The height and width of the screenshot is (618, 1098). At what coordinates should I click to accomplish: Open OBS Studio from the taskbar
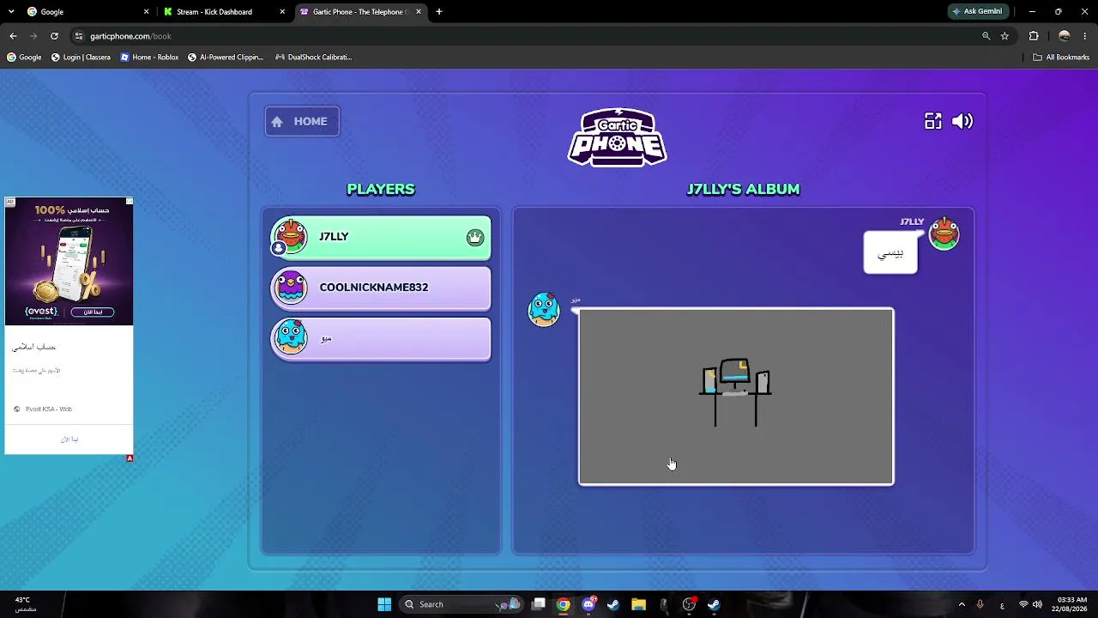click(x=689, y=604)
